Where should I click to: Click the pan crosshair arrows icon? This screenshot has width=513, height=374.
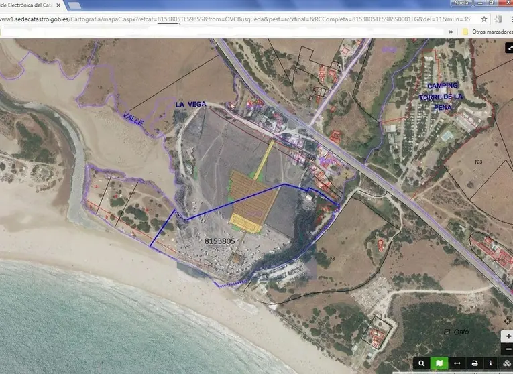(509, 320)
